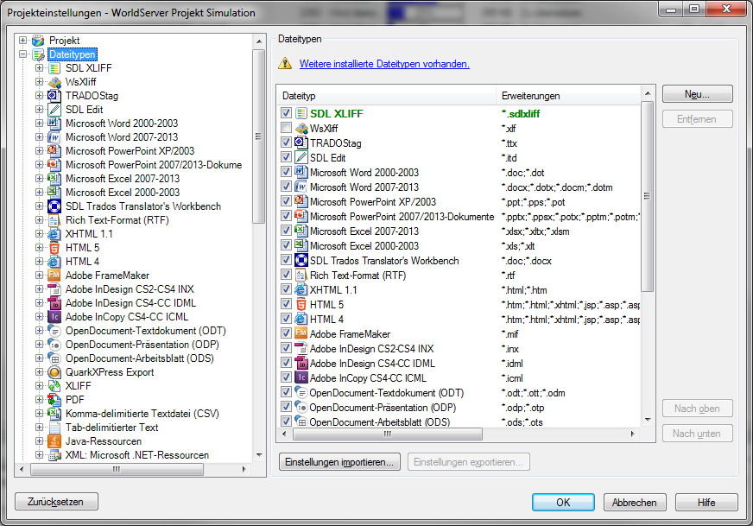Toggle Adobe InCopy CS4-CC ICML checkbox
This screenshot has height=526, width=753.
(286, 377)
